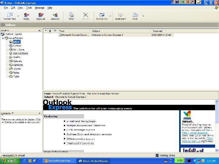The width and height of the screenshot is (219, 164).
Task: Sort by the Subject column header
Action: pos(120,31)
